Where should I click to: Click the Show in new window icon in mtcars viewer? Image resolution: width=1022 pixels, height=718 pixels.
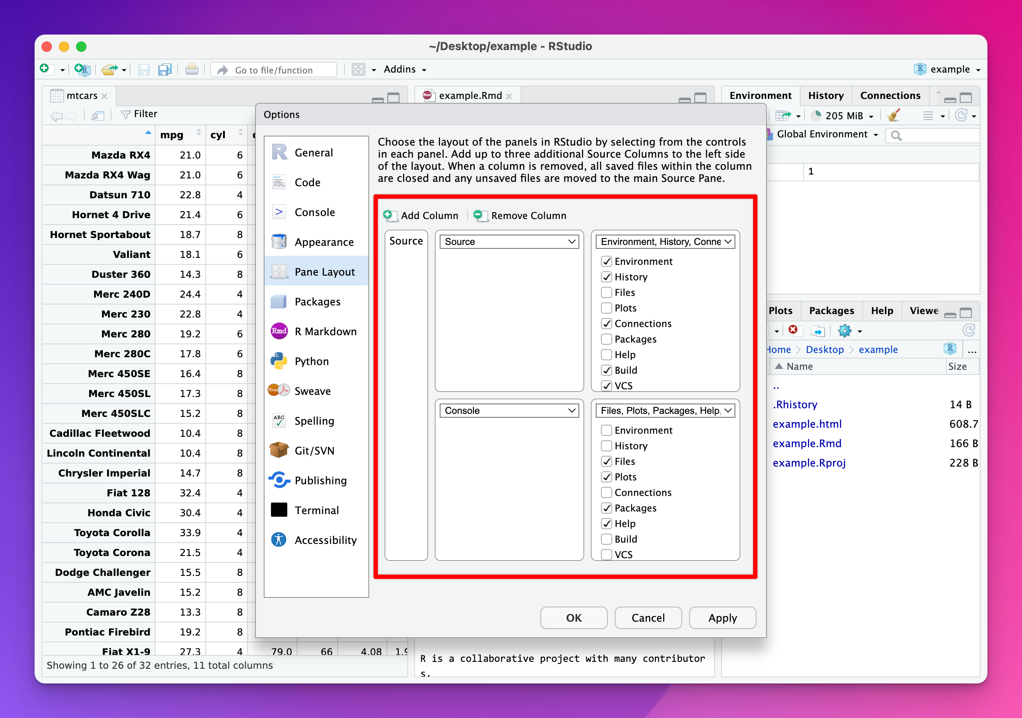click(97, 116)
